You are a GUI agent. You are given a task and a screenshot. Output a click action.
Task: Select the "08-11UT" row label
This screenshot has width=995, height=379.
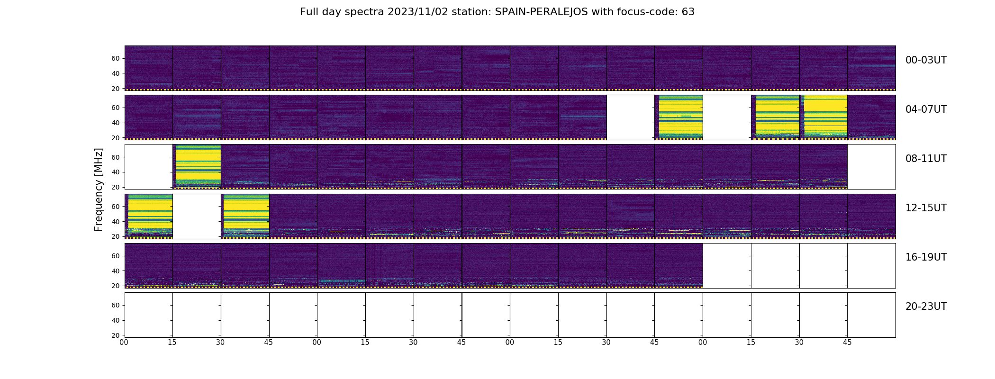(926, 159)
